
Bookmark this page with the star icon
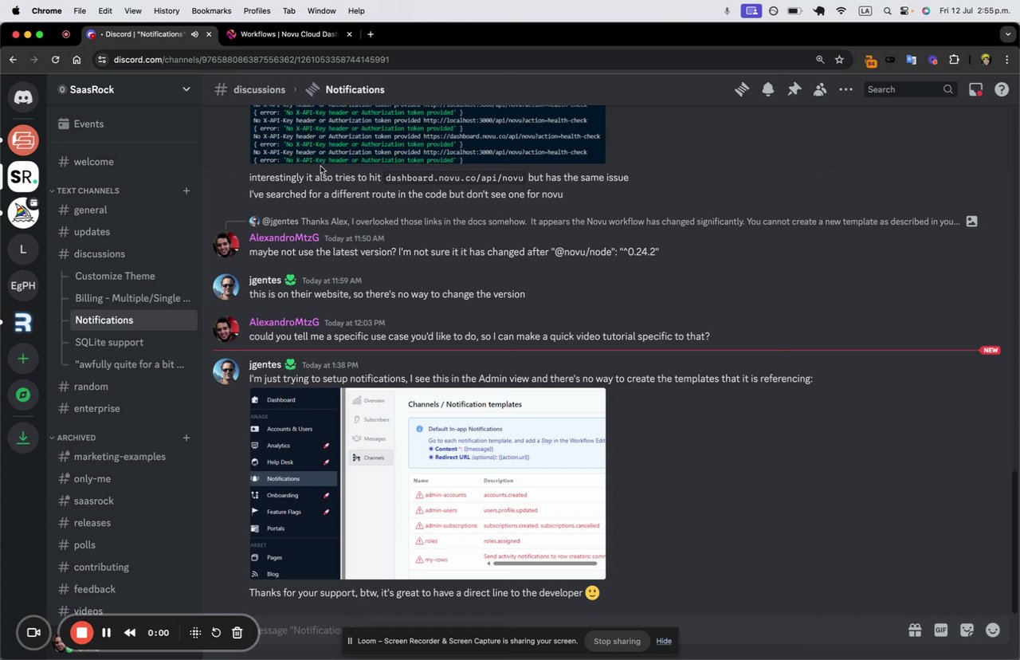(839, 59)
